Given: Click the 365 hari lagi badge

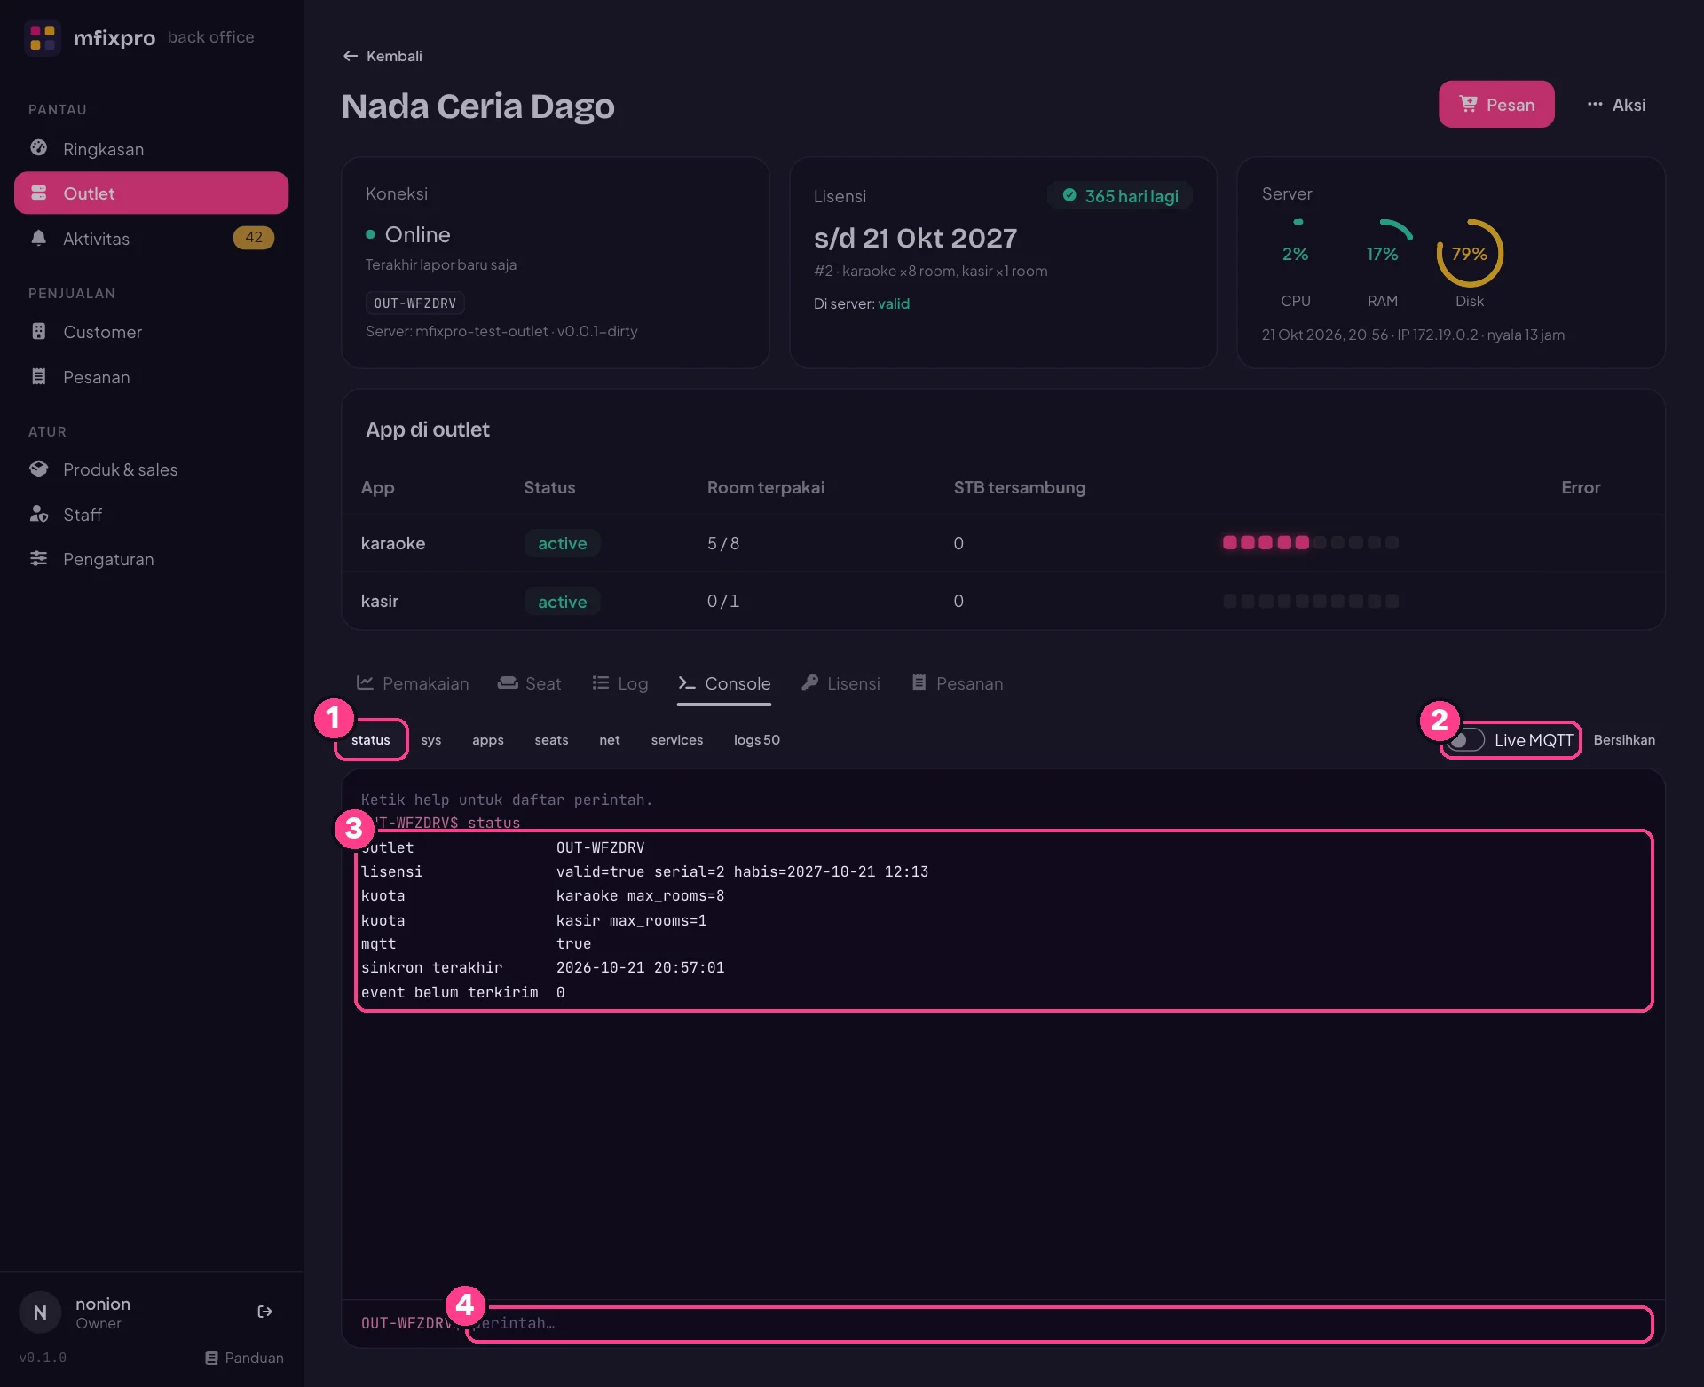Looking at the screenshot, I should pos(1120,196).
